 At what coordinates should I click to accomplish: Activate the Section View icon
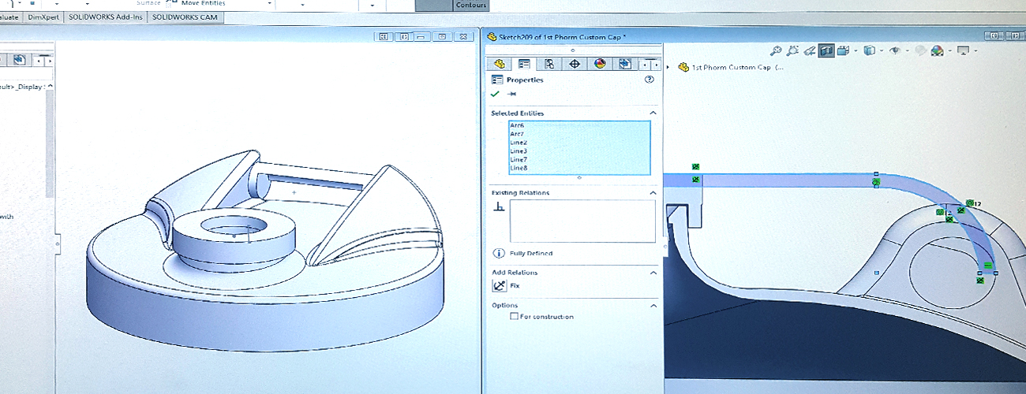826,50
